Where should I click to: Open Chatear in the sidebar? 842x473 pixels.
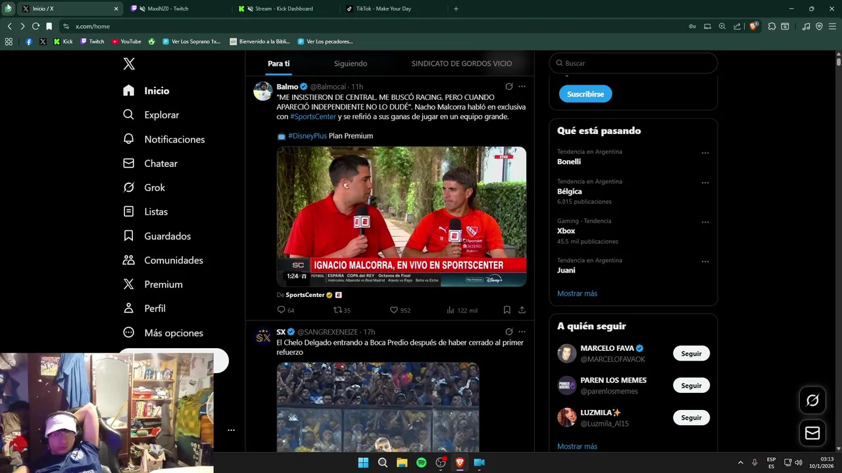(151, 164)
